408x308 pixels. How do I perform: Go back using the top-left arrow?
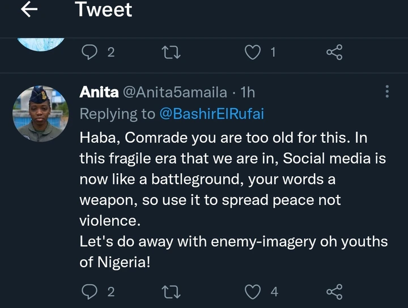(28, 10)
